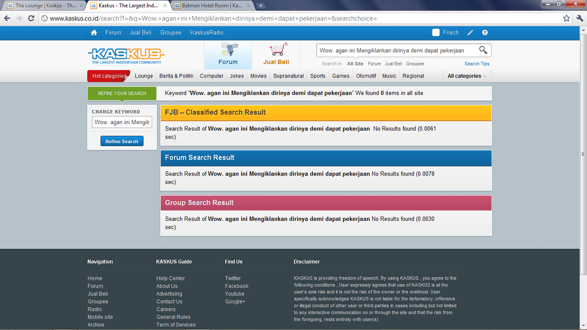
Task: Open Contact Us footer link
Action: coord(169,302)
